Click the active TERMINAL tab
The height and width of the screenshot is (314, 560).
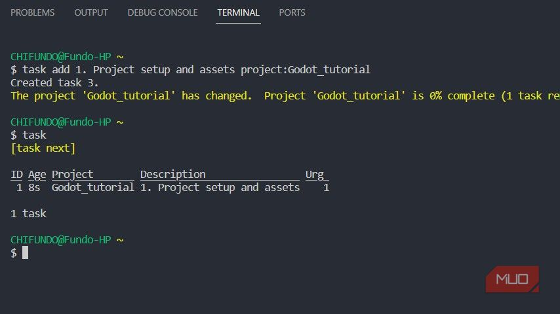238,12
